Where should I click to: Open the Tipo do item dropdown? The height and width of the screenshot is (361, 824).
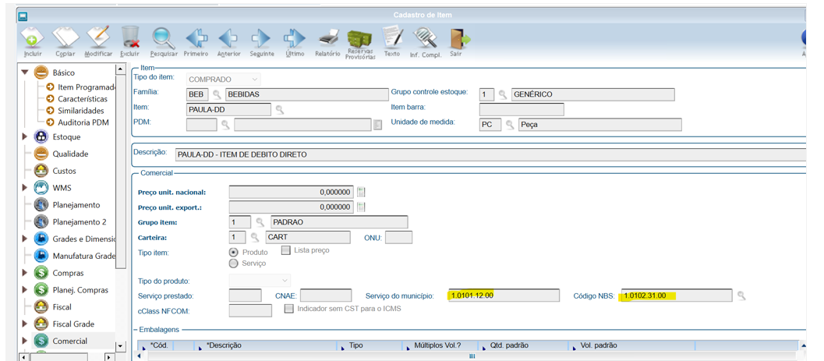[x=223, y=80]
